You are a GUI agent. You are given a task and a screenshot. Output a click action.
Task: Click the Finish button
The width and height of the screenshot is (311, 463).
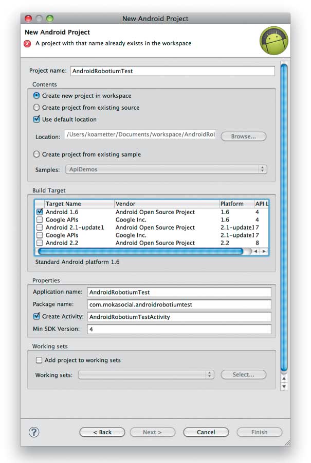click(260, 432)
